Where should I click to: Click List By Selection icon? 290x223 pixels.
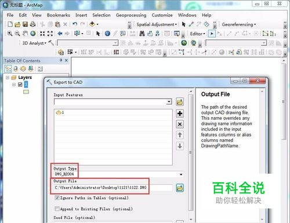[31, 69]
